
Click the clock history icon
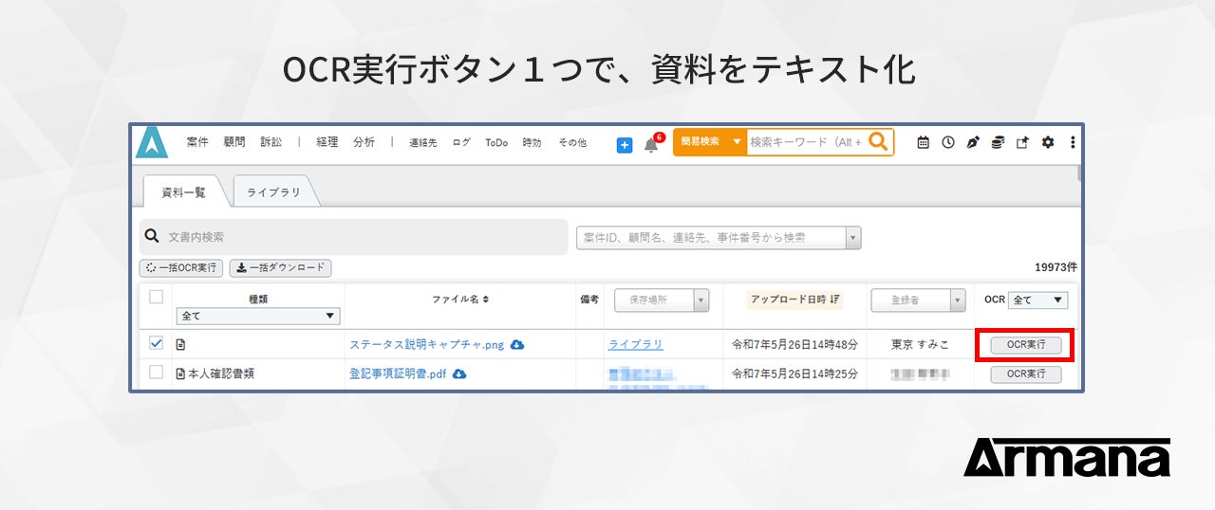pyautogui.click(x=947, y=142)
